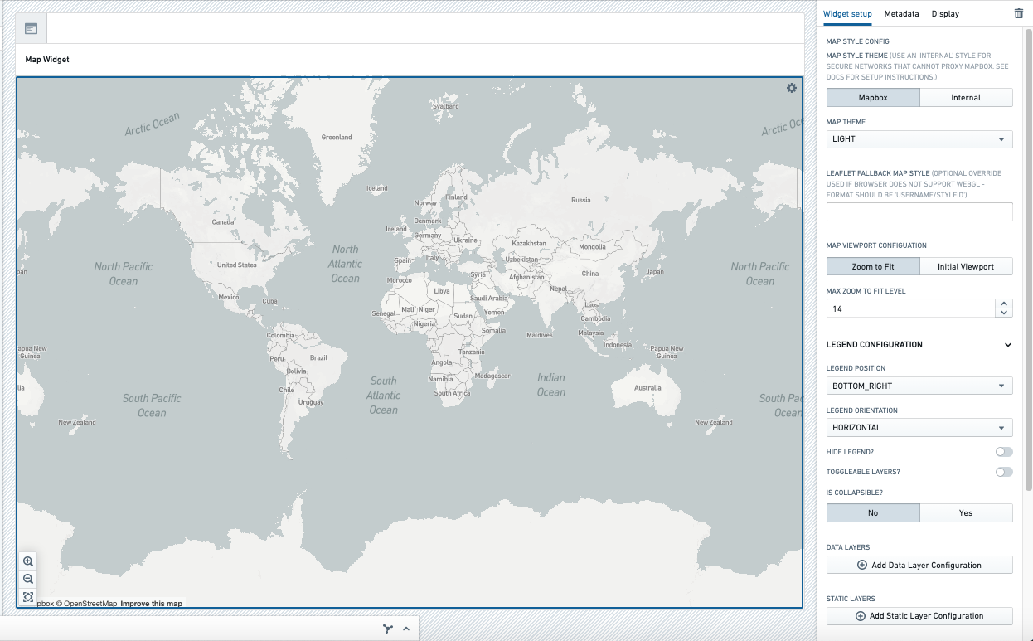The width and height of the screenshot is (1033, 641).
Task: Set Is Collapsible to No
Action: 873,513
